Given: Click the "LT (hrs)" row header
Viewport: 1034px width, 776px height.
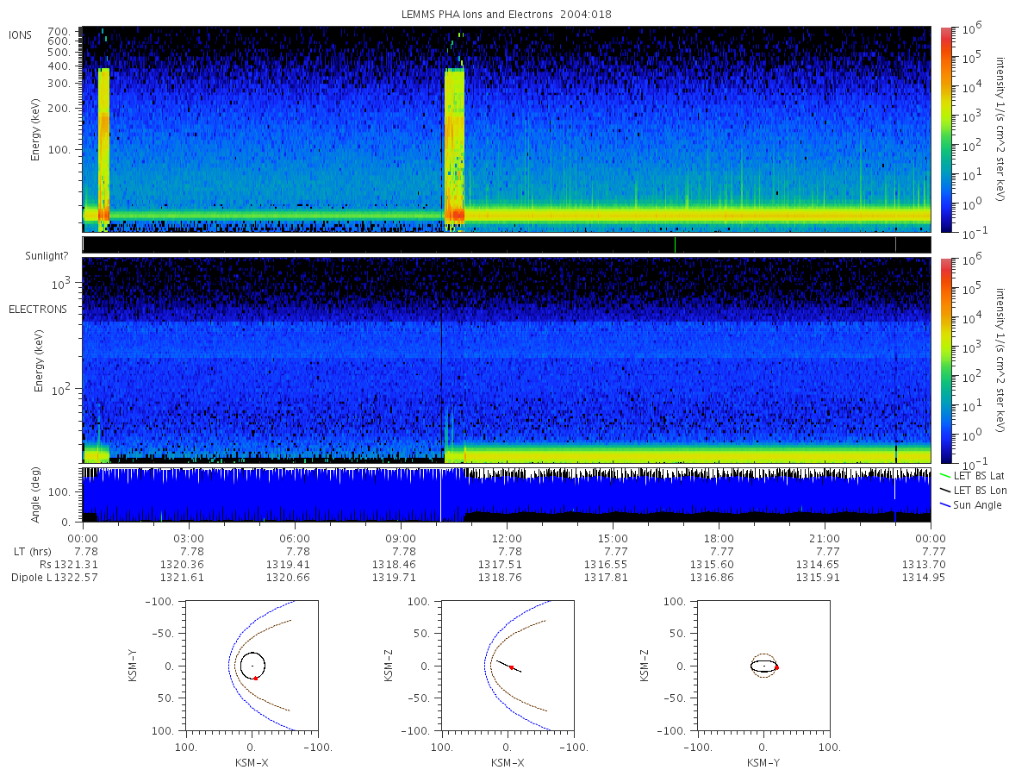Looking at the screenshot, I should (33, 551).
